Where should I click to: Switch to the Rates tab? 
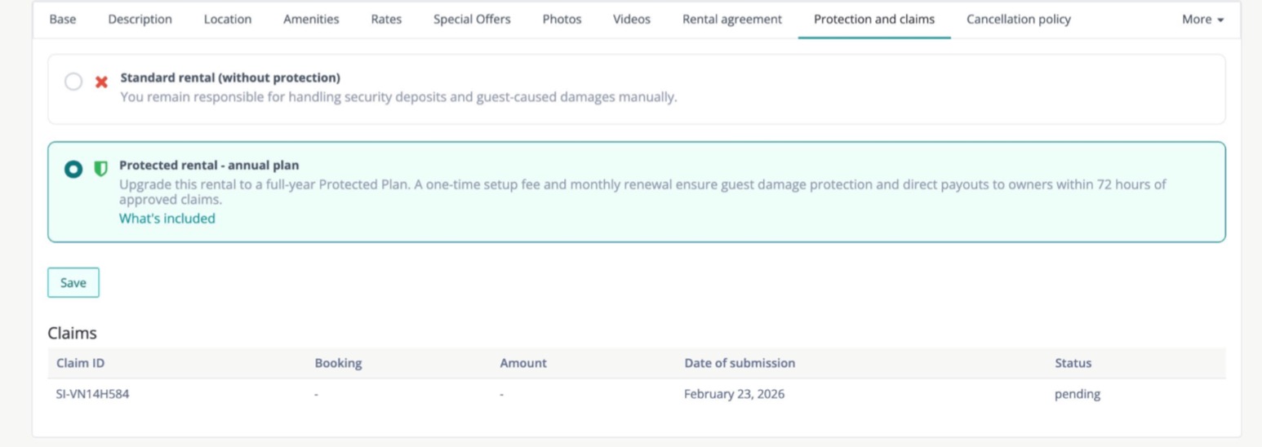coord(386,20)
